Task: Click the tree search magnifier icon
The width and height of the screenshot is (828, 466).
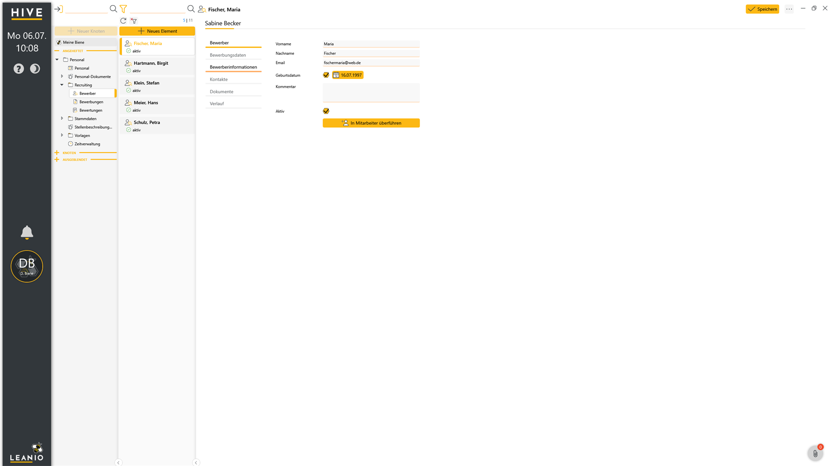Action: (x=113, y=9)
